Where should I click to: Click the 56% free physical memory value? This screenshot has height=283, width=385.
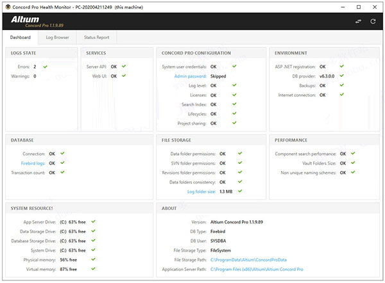[x=68, y=260]
